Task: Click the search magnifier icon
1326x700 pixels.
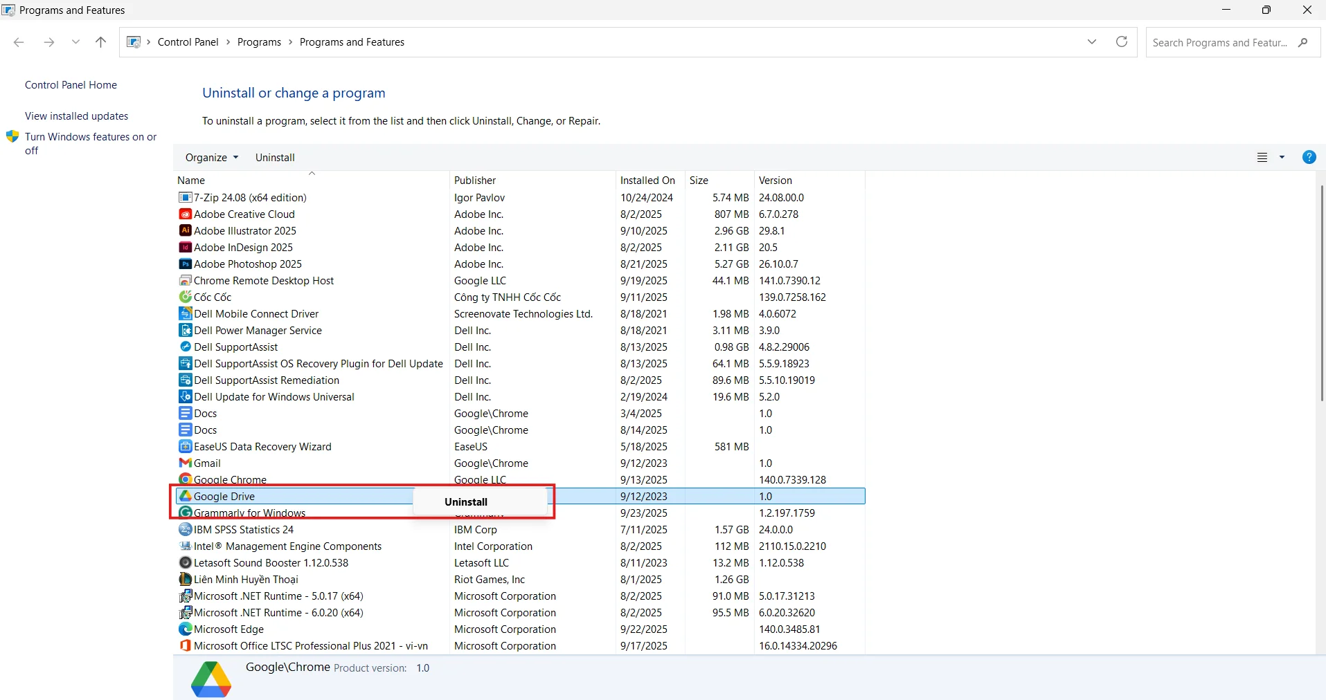Action: [1305, 42]
